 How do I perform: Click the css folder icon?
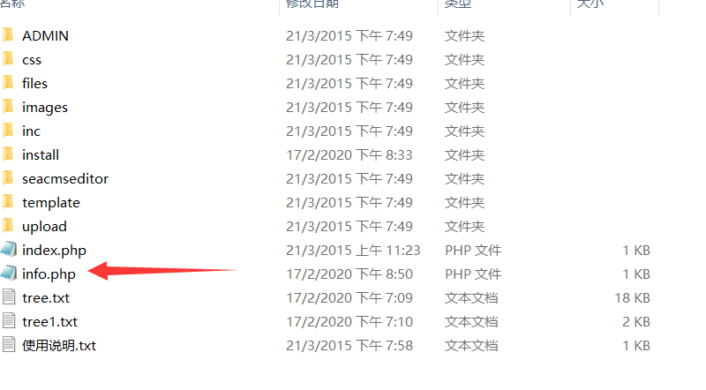[x=8, y=59]
